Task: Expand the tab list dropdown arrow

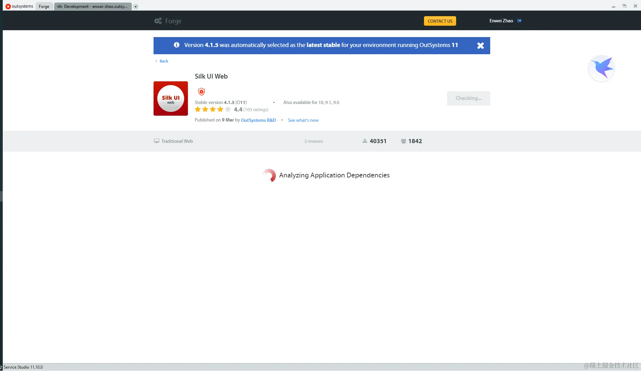Action: [x=136, y=7]
